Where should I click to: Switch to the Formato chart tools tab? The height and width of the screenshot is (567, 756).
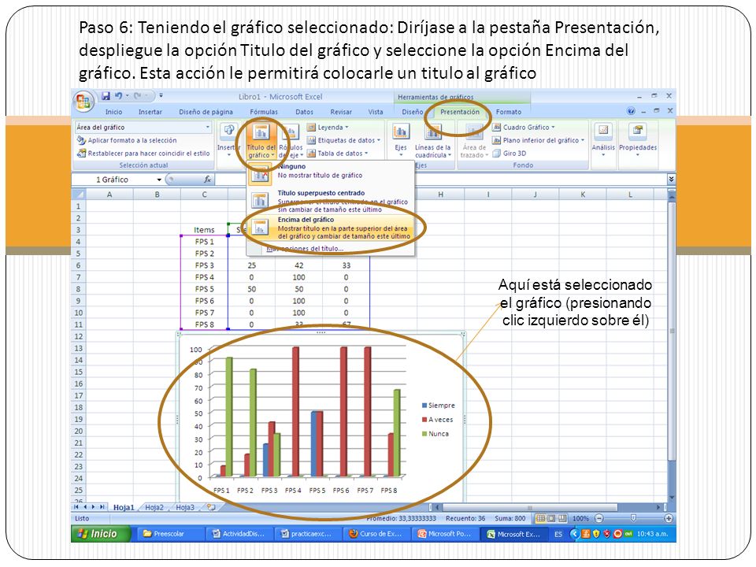509,112
